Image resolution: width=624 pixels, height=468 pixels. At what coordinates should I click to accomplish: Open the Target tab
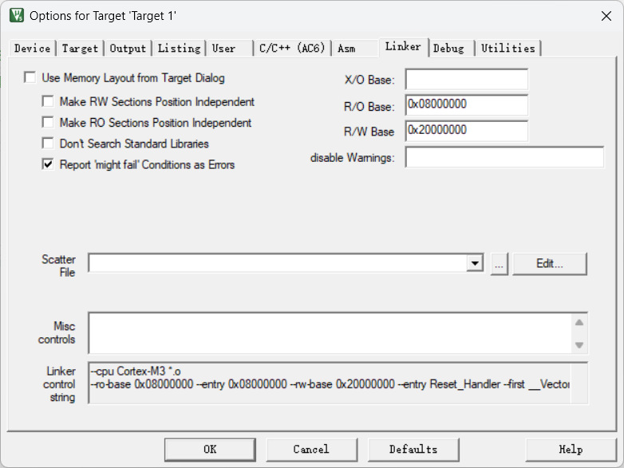[x=80, y=49]
